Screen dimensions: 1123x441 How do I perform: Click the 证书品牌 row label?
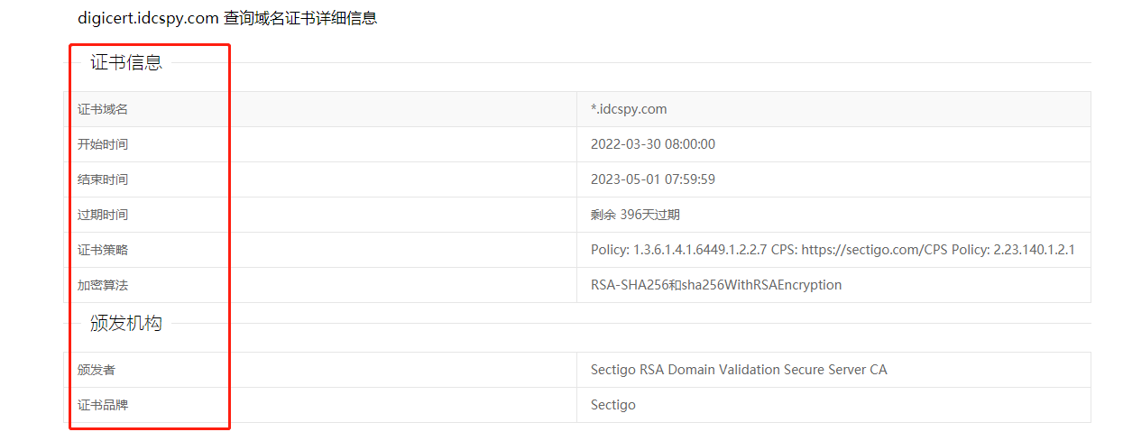(x=103, y=405)
